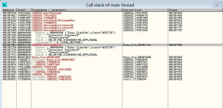Select the ? USER32.748FF3A1 procedure entry
This screenshot has height=108, width=223.
coord(46,65)
